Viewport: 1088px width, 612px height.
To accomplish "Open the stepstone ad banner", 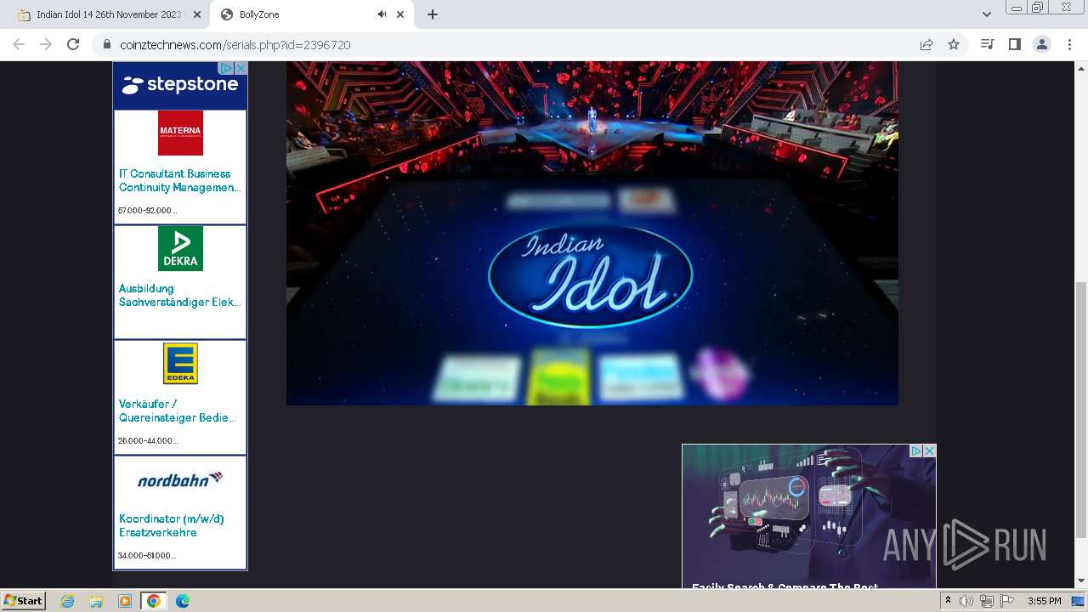I will coord(180,85).
